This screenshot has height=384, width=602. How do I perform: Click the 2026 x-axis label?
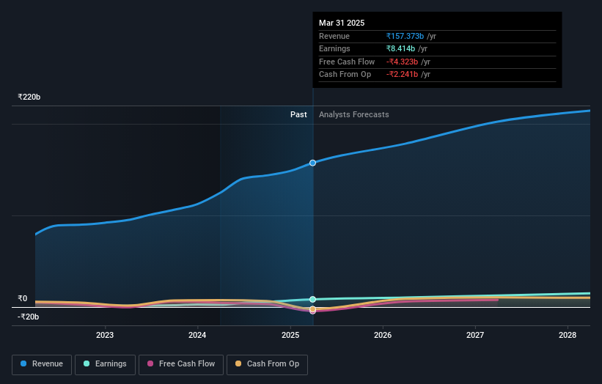383,336
